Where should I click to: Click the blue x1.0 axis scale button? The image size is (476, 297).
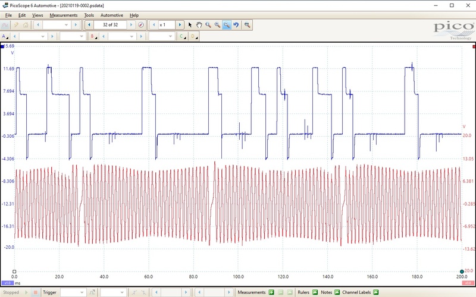click(x=7, y=283)
